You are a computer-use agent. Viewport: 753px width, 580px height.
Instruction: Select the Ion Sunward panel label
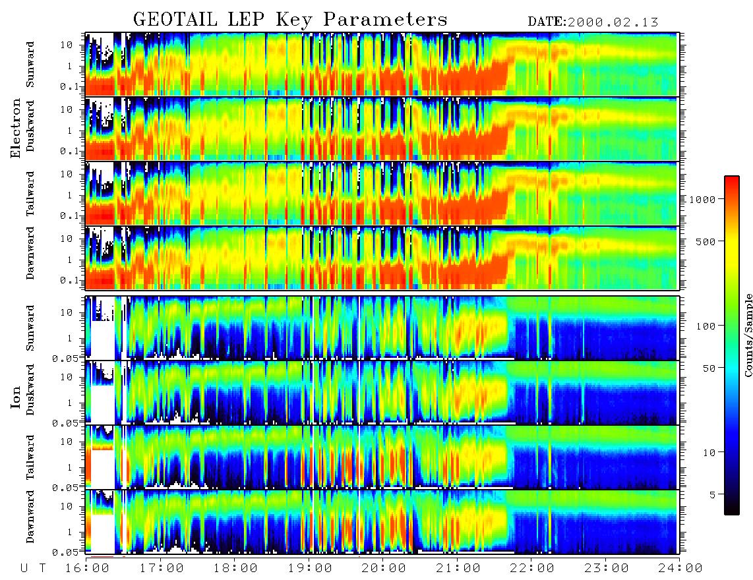30,328
